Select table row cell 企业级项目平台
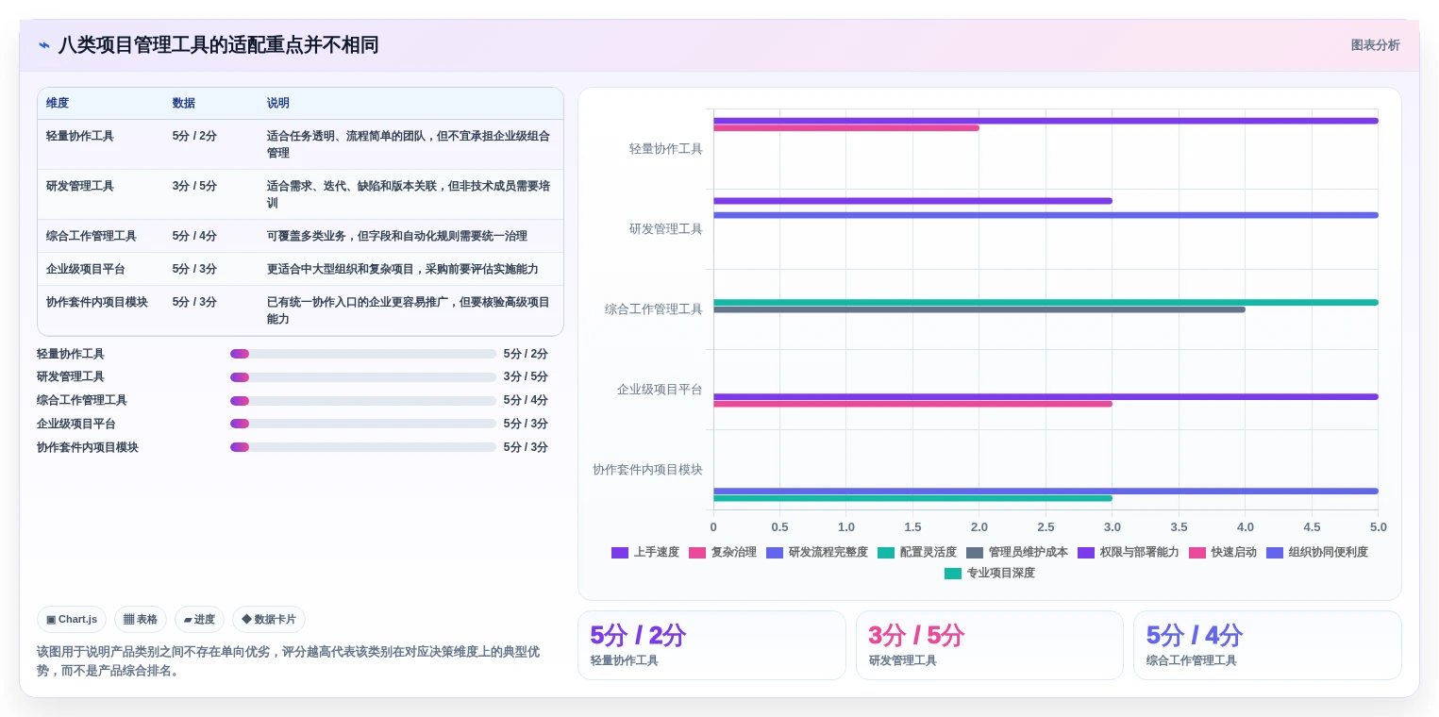This screenshot has width=1439, height=717. (x=86, y=269)
